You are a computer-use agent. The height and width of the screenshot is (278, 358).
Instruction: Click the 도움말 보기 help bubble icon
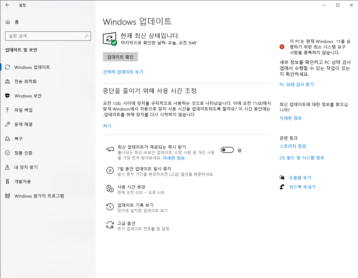[282, 178]
